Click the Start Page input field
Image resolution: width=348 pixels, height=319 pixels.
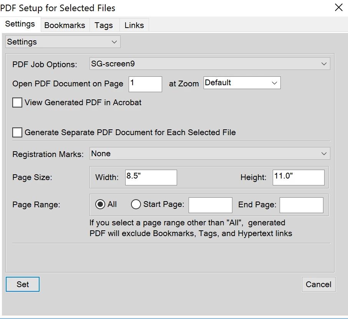coord(210,205)
